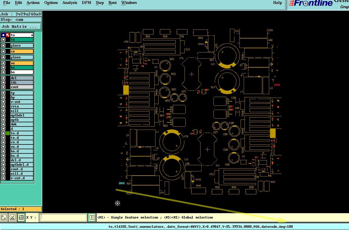
Task: Toggle display checkbox for the bo layer
Action: pos(3,72)
